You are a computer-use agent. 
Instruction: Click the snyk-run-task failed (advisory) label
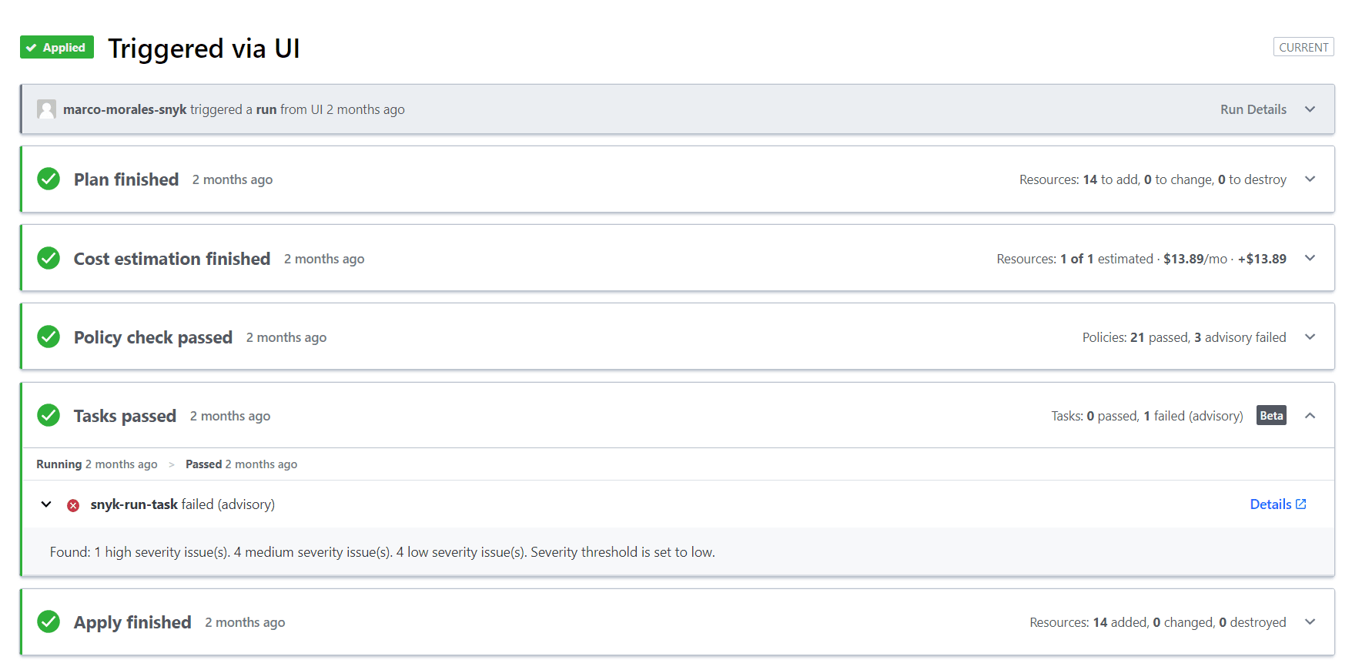coord(182,504)
